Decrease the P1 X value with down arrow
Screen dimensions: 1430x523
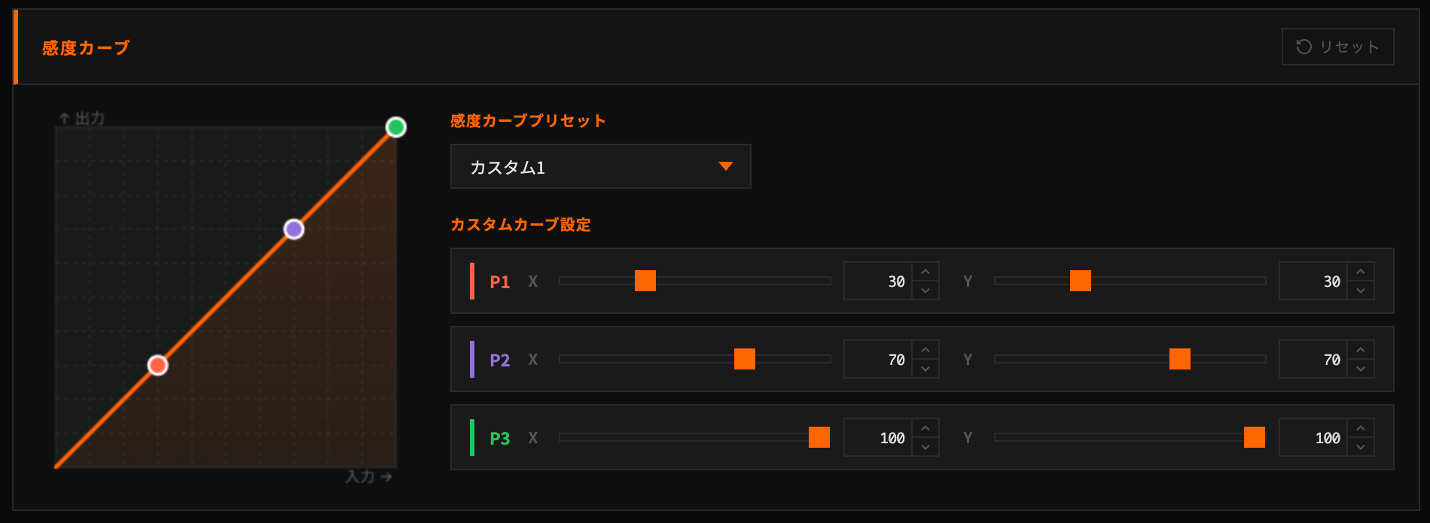(925, 290)
